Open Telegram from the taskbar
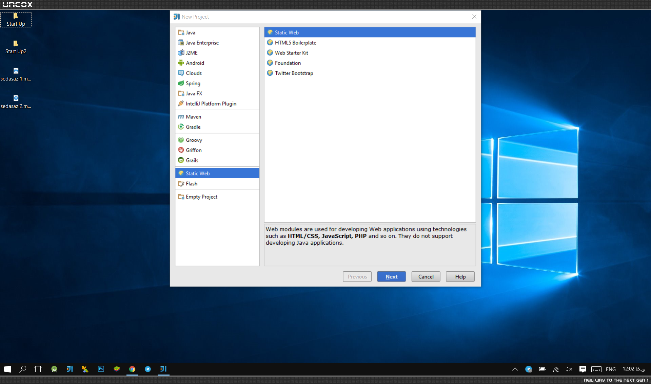651x384 pixels. click(x=148, y=369)
